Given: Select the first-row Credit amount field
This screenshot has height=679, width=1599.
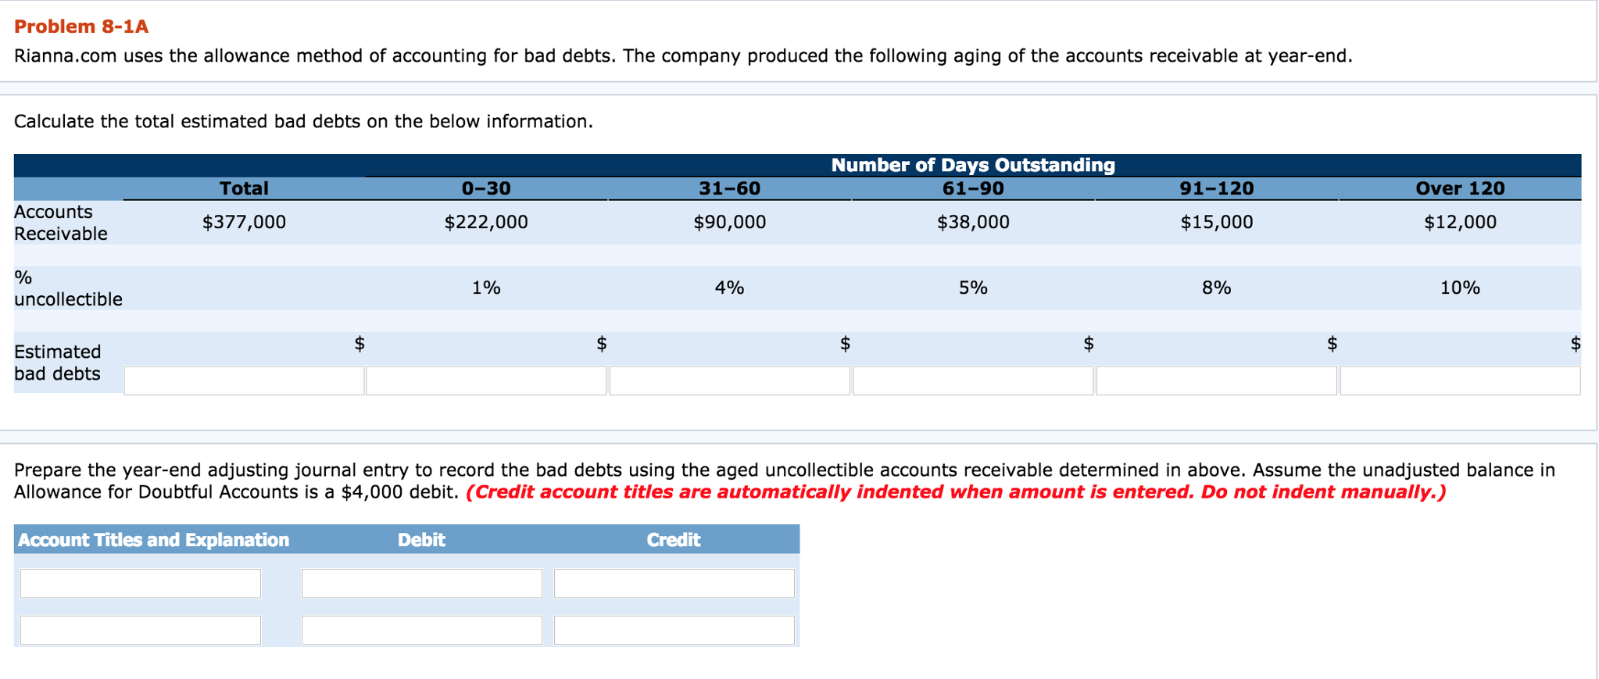Looking at the screenshot, I should [674, 583].
